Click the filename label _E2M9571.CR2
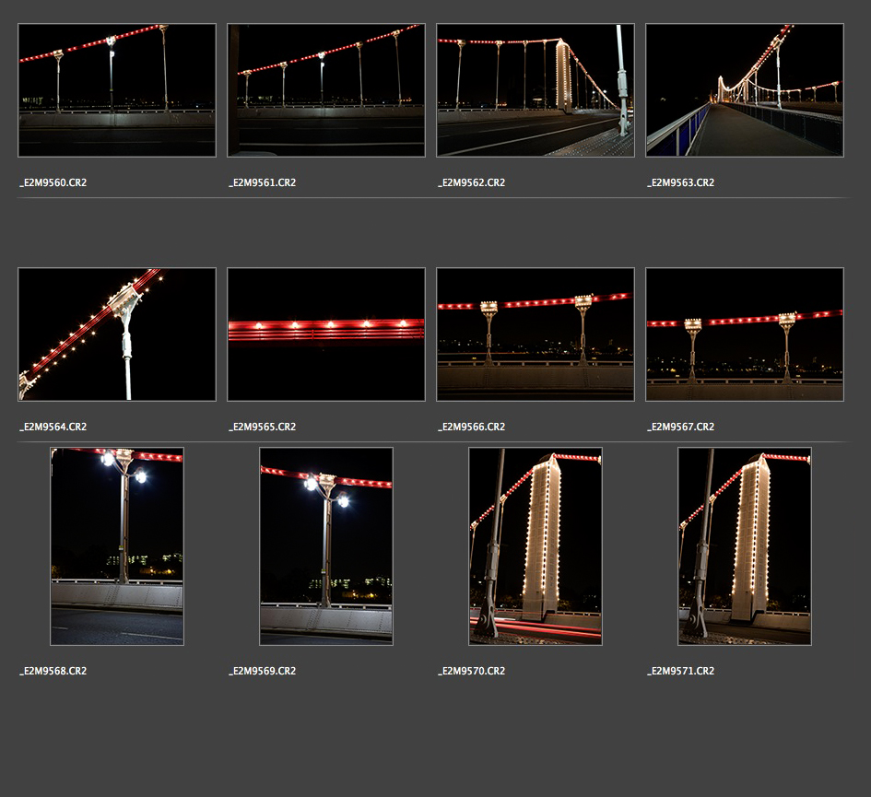 (x=681, y=672)
